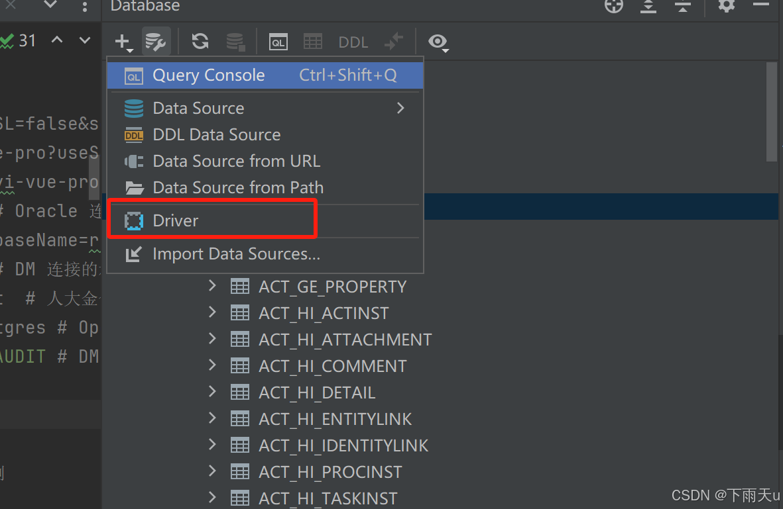Choose Data Source from Path
This screenshot has width=783, height=509.
(265, 187)
